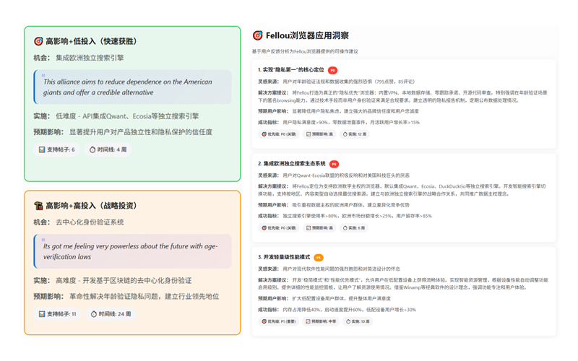
Task: Click the line 实施: 高难度 - 开发基于区块链的去中心化身份验证
Action: click(113, 281)
